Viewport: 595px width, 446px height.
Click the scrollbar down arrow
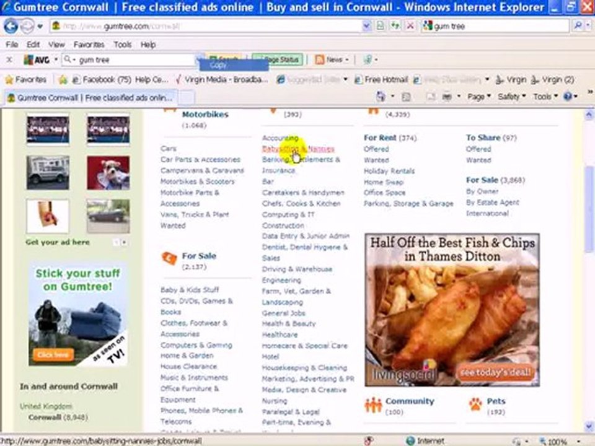click(x=589, y=426)
